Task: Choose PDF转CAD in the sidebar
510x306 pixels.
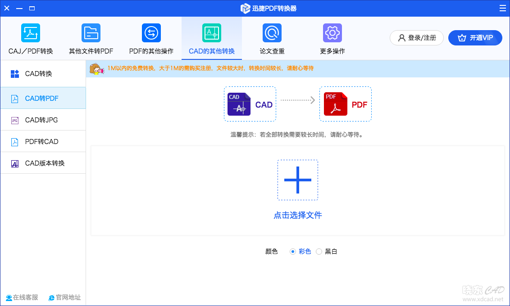Action: pyautogui.click(x=43, y=141)
